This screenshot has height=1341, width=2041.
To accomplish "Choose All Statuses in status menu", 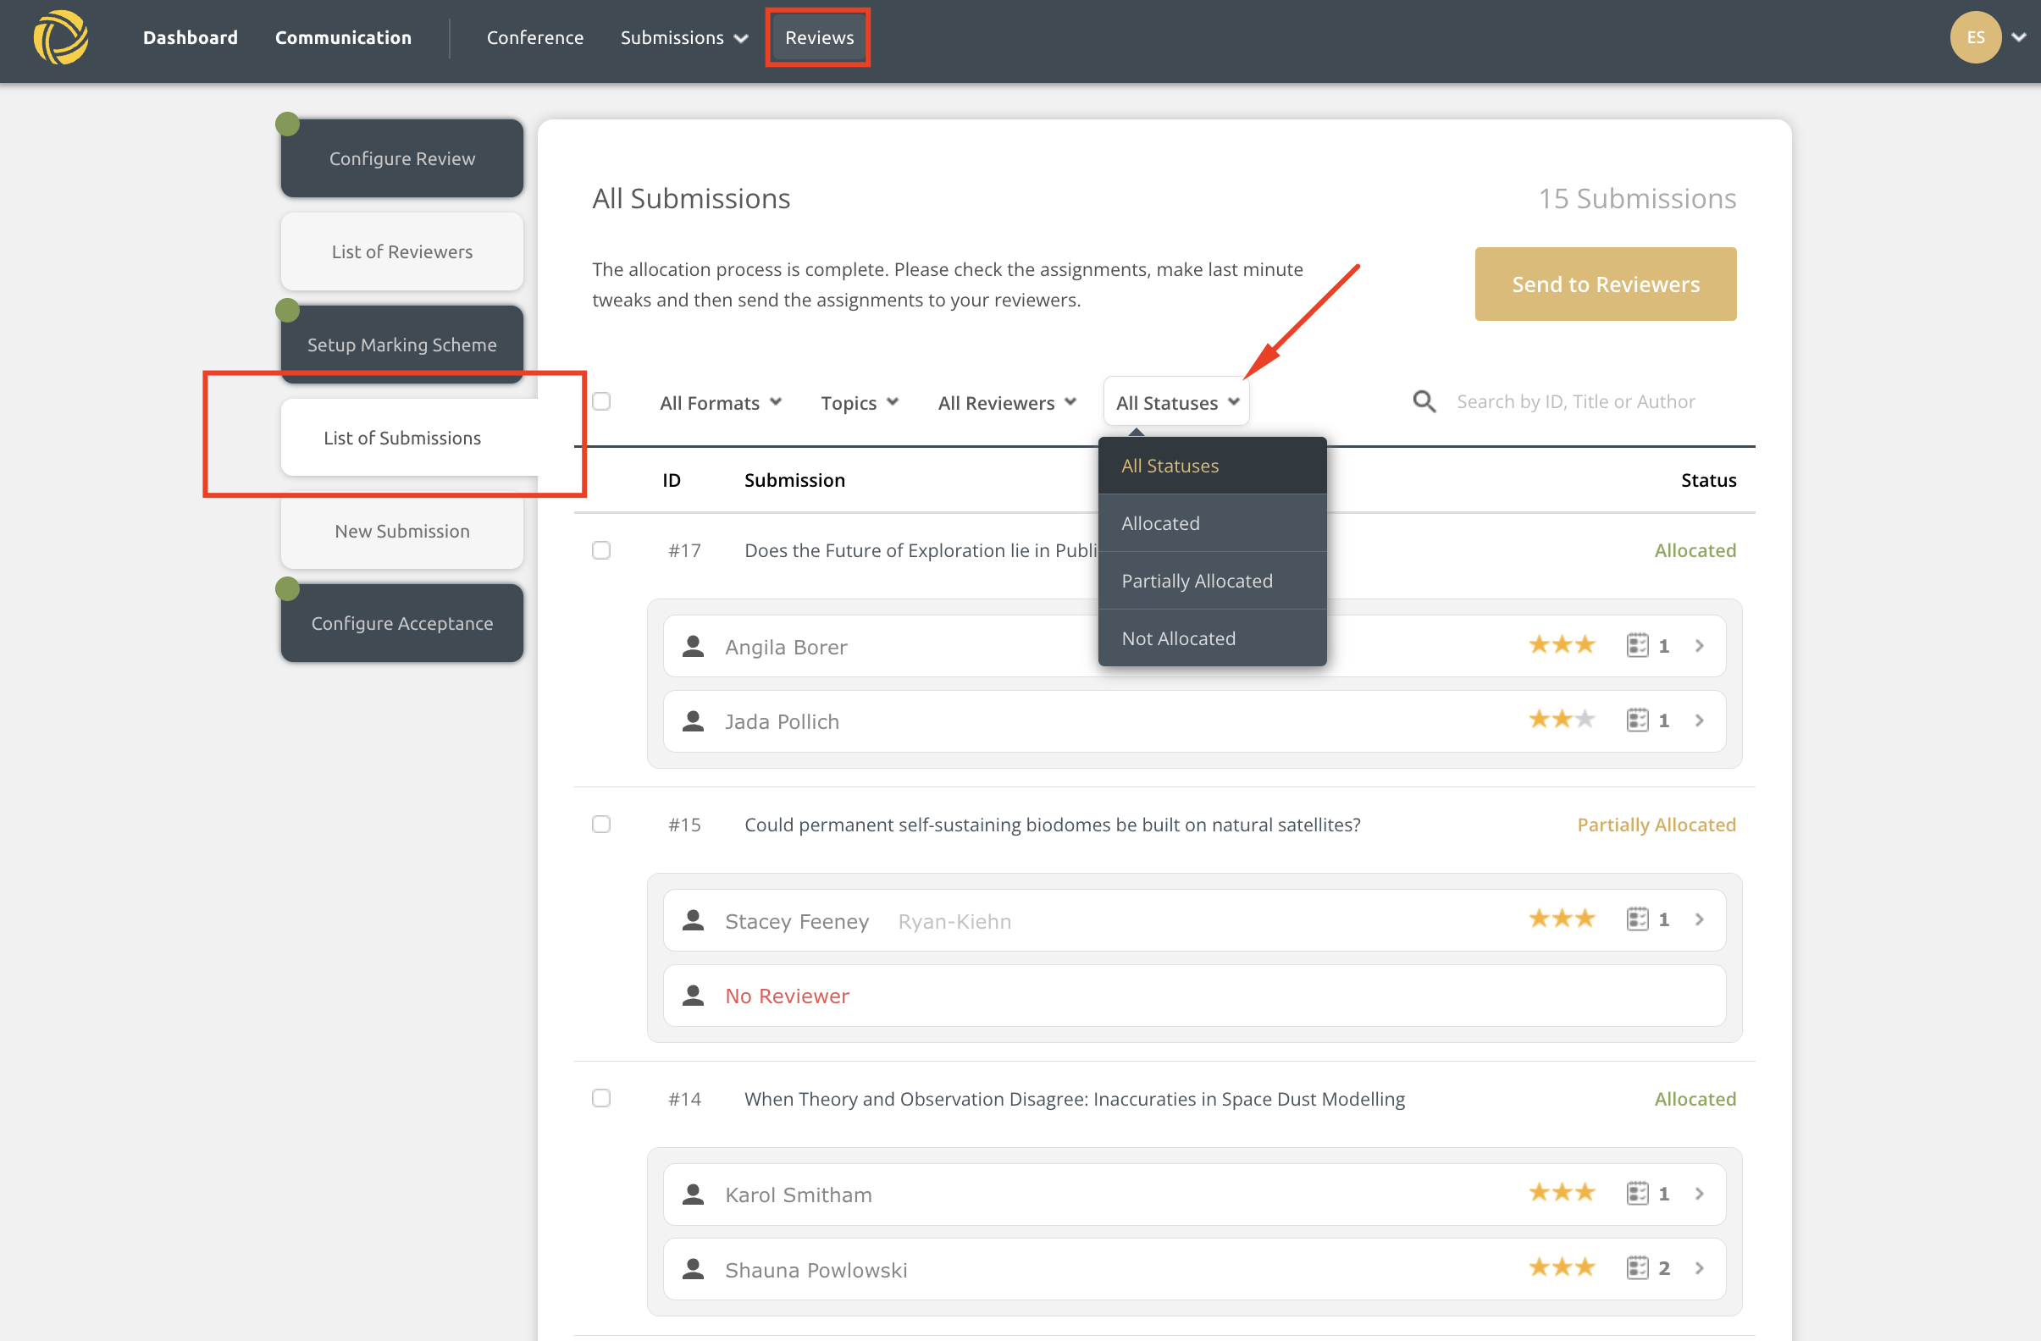I will coord(1213,466).
